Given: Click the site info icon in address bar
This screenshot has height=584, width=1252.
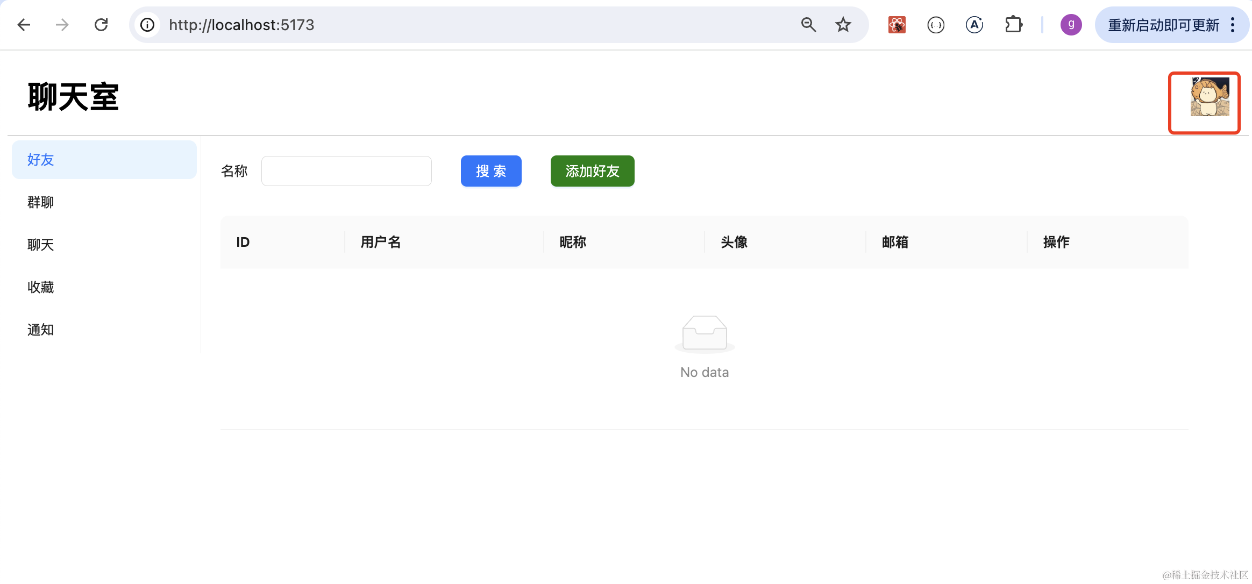Looking at the screenshot, I should pos(147,25).
